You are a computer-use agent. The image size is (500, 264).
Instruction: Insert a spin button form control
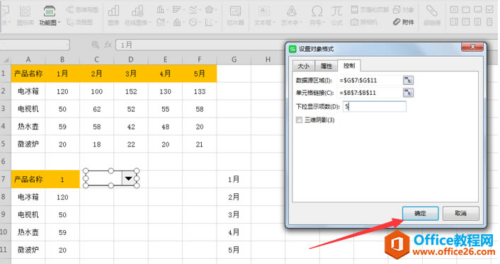pos(490,22)
